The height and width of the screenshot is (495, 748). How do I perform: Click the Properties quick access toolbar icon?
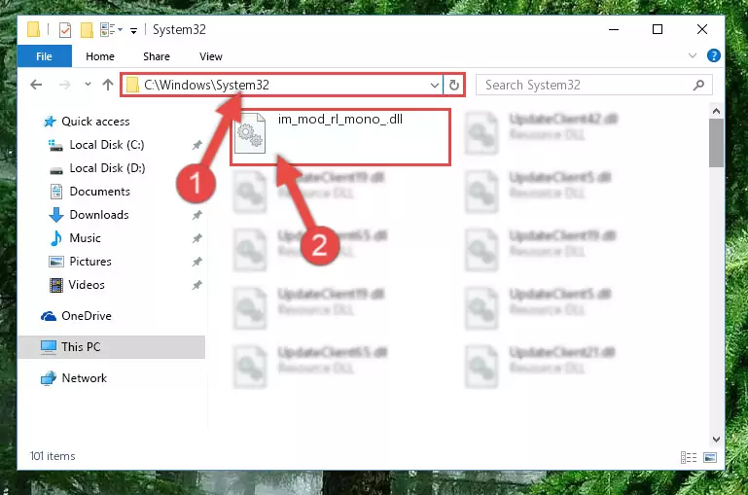[65, 29]
